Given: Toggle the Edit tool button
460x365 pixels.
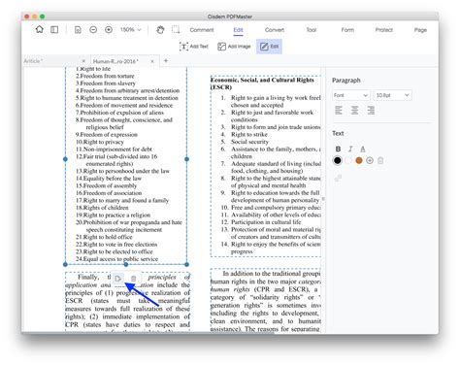Looking at the screenshot, I should tap(269, 47).
